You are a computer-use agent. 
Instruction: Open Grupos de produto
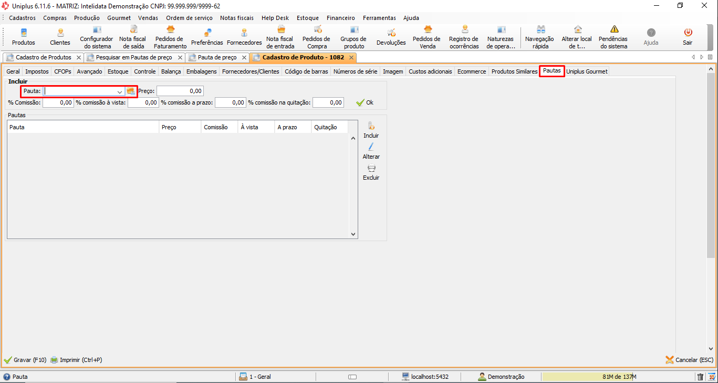pos(353,37)
